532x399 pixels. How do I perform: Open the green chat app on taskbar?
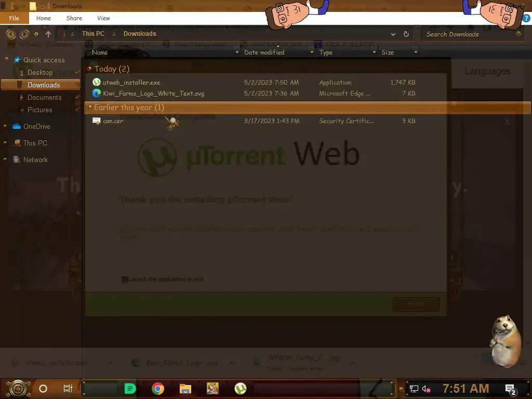[130, 389]
